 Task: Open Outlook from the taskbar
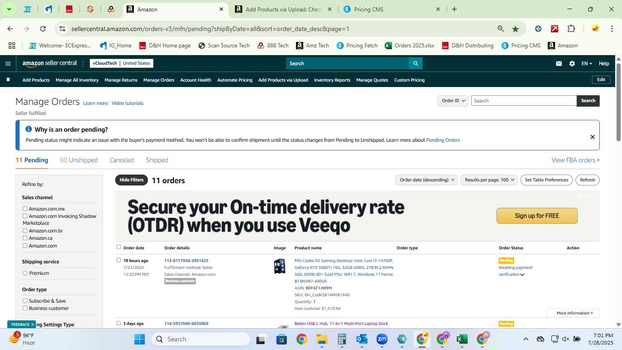[362, 339]
